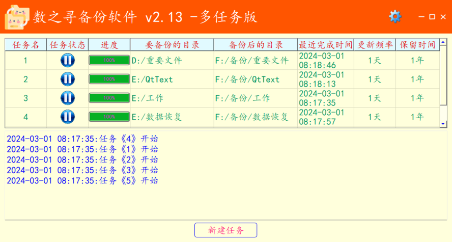Click the 最近完成时间 column header

326,45
